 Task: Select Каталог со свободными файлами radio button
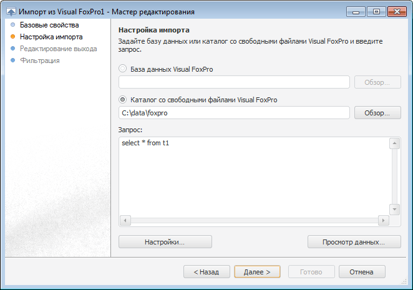point(123,99)
